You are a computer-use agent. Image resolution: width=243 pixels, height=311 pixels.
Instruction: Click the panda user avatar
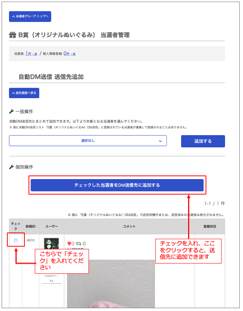point(51,243)
